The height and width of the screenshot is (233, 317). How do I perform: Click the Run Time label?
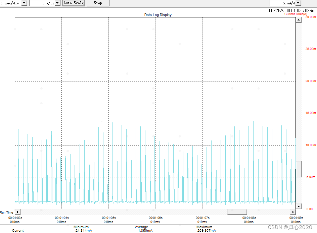click(6, 213)
